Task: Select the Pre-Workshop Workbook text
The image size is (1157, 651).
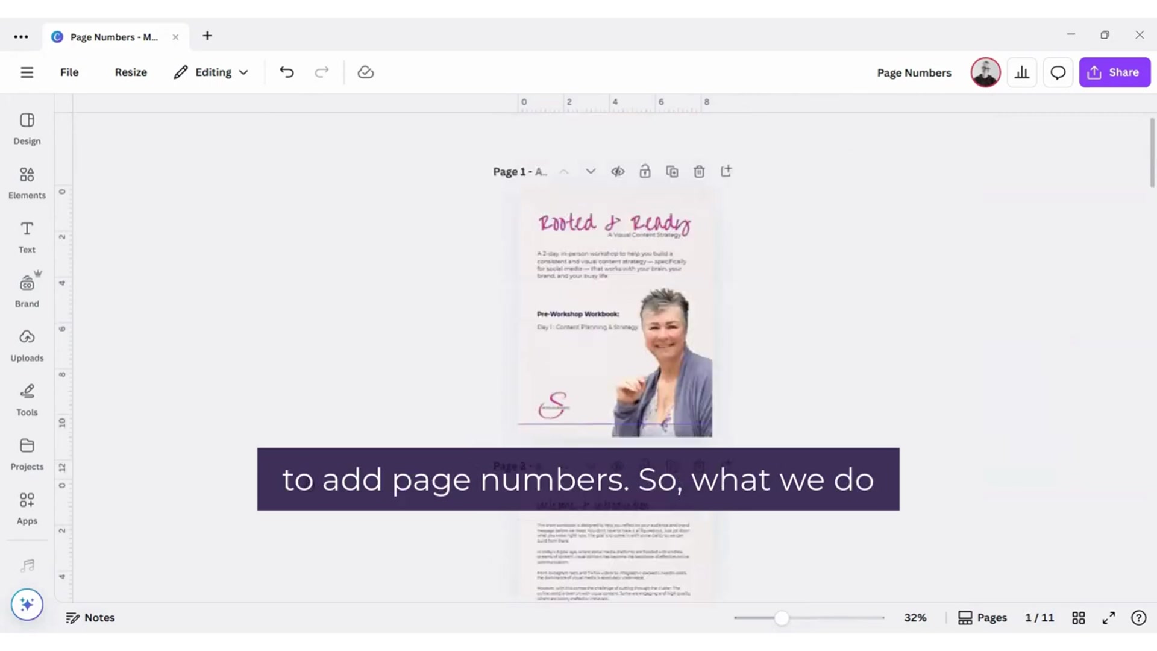Action: [578, 314]
